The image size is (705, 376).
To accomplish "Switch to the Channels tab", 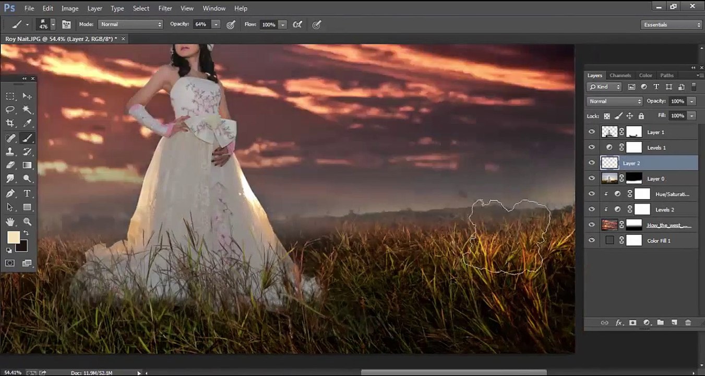I will coord(620,75).
